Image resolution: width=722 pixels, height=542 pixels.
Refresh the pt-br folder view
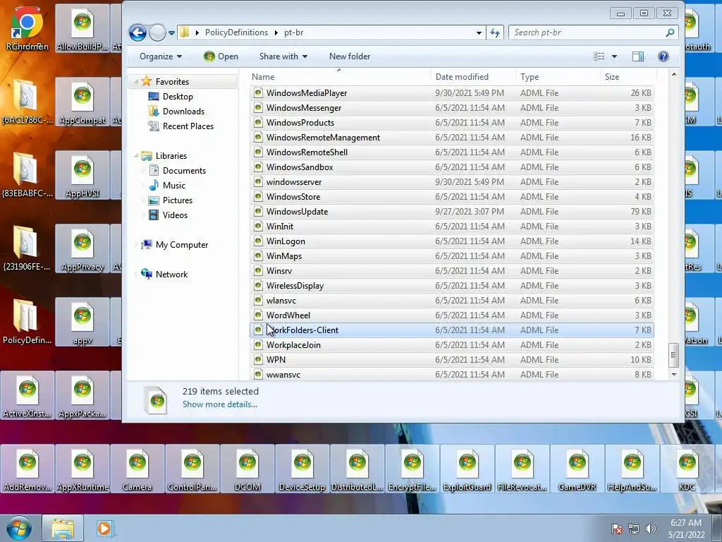tap(495, 32)
